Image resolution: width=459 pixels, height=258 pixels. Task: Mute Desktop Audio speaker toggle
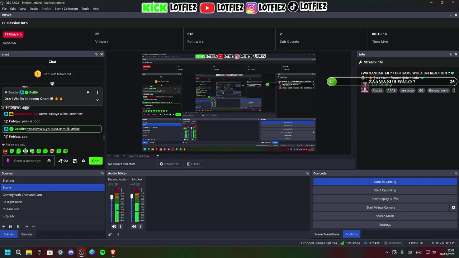(x=114, y=226)
